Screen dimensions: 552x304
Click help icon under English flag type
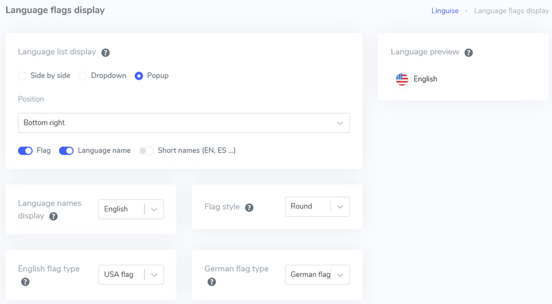(25, 281)
